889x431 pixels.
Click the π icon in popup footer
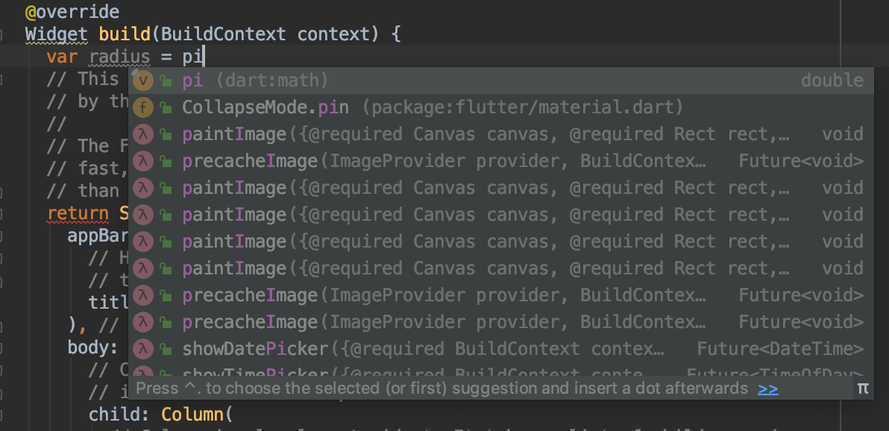click(x=863, y=388)
